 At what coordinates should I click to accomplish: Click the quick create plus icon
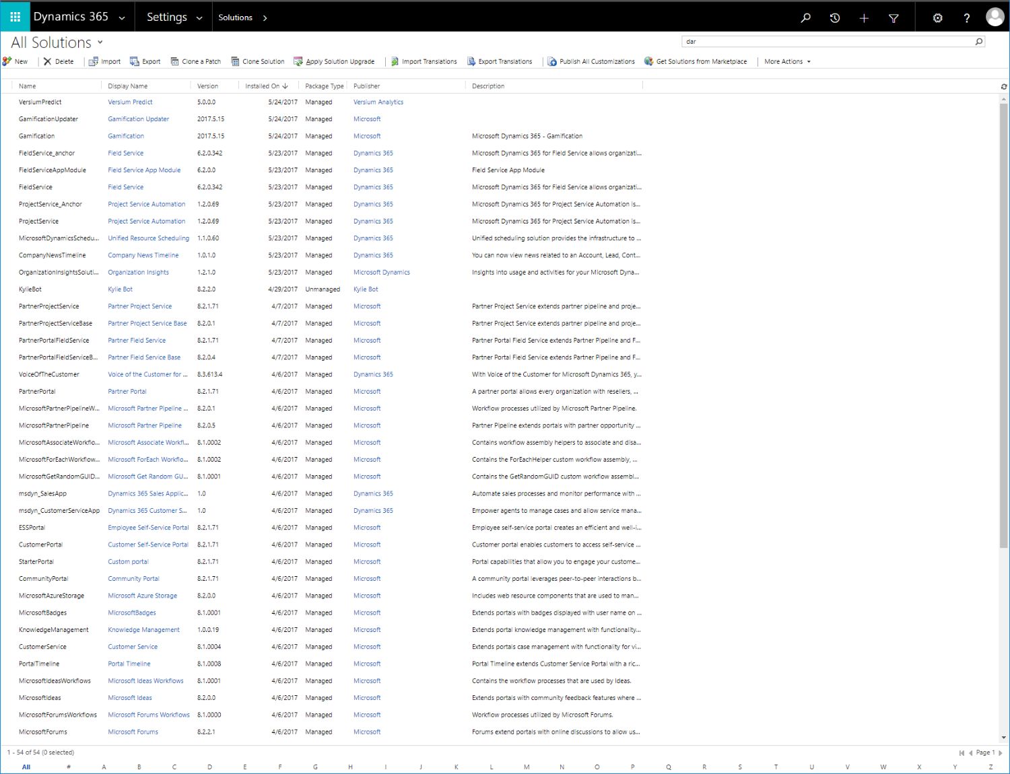pyautogui.click(x=864, y=18)
